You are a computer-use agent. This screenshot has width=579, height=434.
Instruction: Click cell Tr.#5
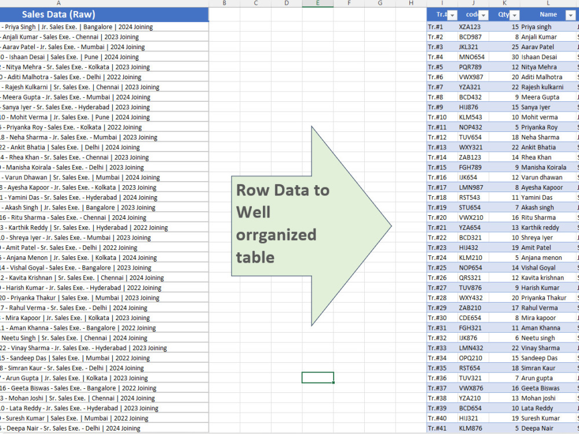(442, 67)
